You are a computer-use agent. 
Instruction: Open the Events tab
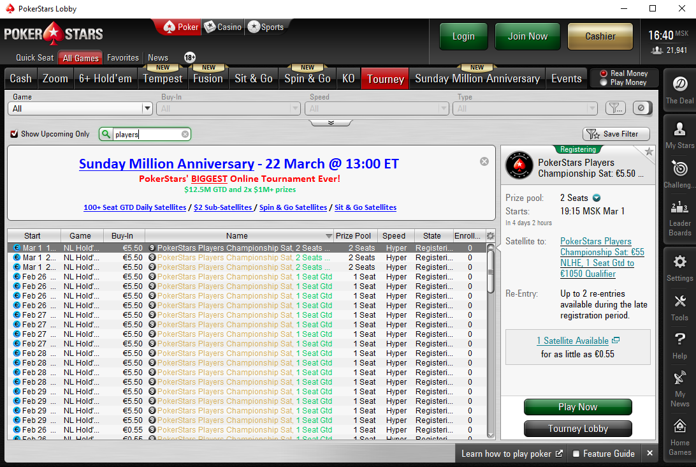pos(567,78)
